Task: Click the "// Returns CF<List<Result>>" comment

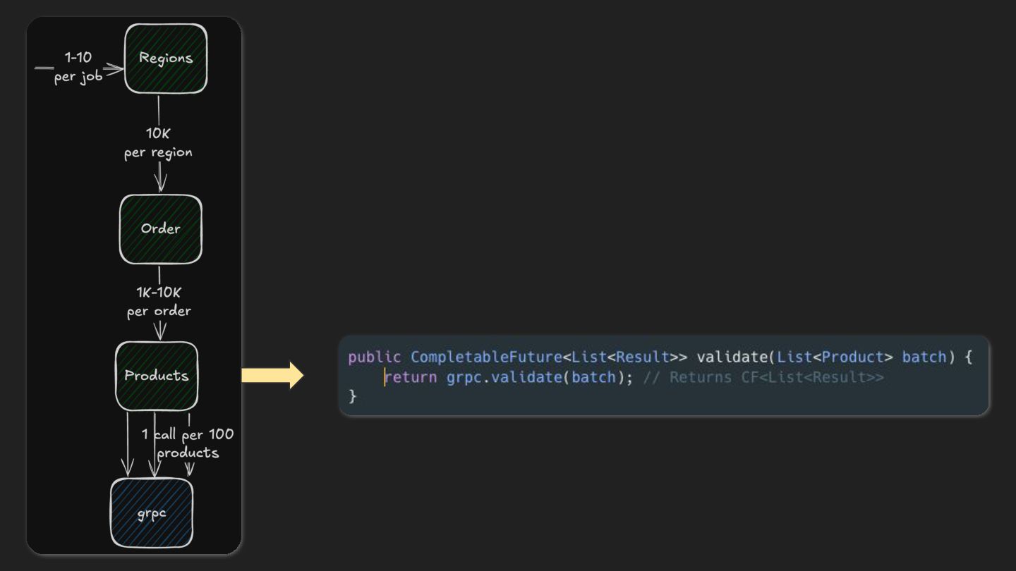Action: pyautogui.click(x=763, y=377)
